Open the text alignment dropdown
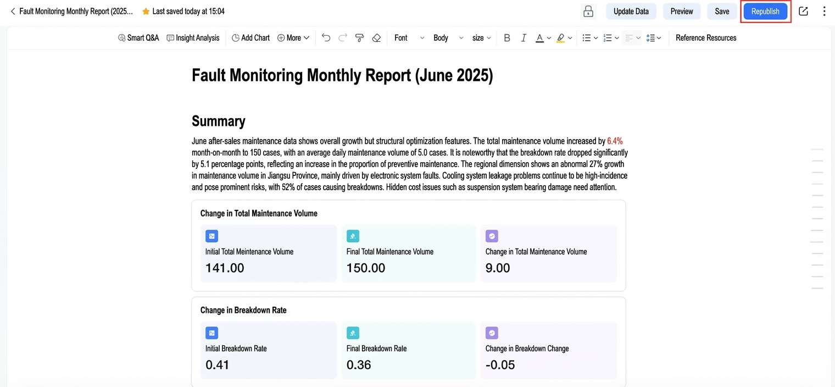Image resolution: width=835 pixels, height=387 pixels. [633, 38]
